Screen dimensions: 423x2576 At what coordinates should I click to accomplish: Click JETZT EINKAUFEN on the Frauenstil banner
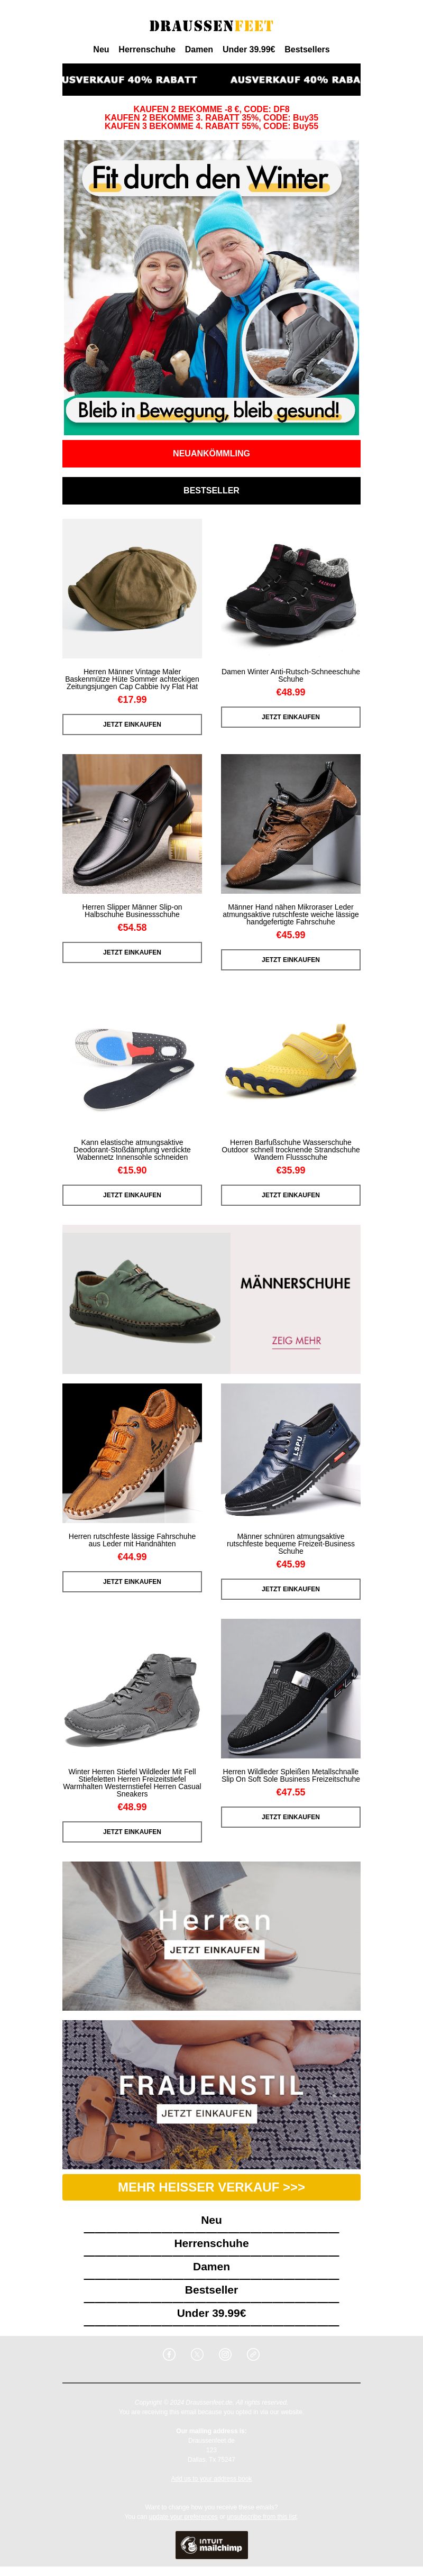point(207,2112)
